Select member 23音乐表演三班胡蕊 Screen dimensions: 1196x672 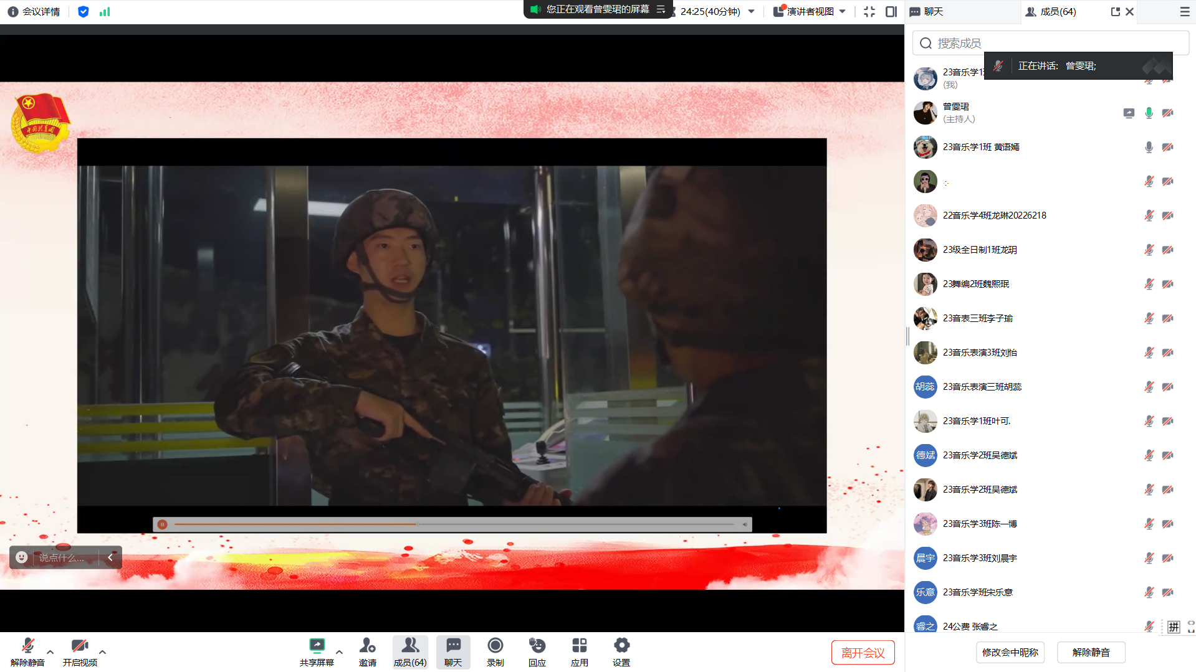click(1050, 387)
